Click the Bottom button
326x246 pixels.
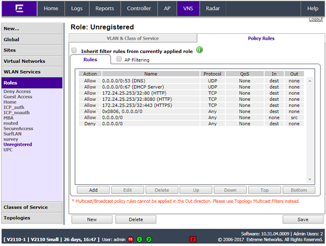point(299,190)
